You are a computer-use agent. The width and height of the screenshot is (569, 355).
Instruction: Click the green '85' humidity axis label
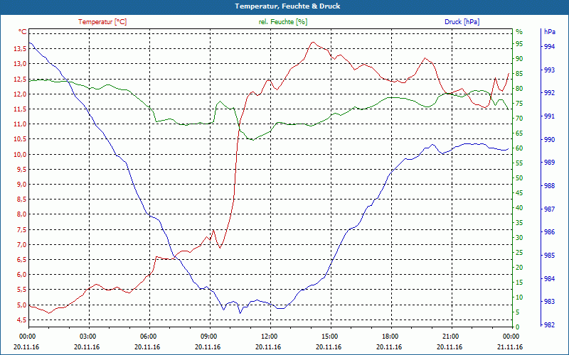(519, 74)
